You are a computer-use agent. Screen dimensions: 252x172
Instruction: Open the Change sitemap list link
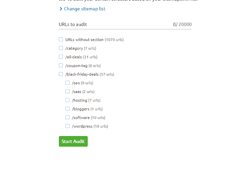click(x=84, y=9)
